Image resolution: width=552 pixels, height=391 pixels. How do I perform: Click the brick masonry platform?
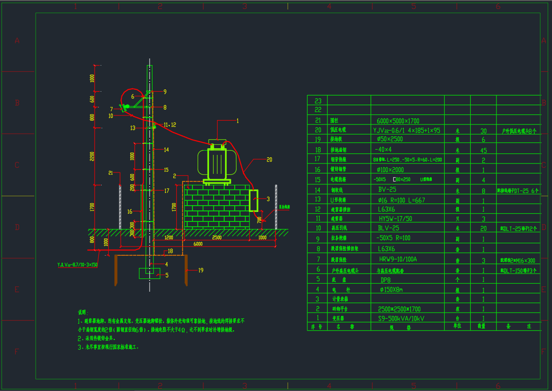[216, 208]
